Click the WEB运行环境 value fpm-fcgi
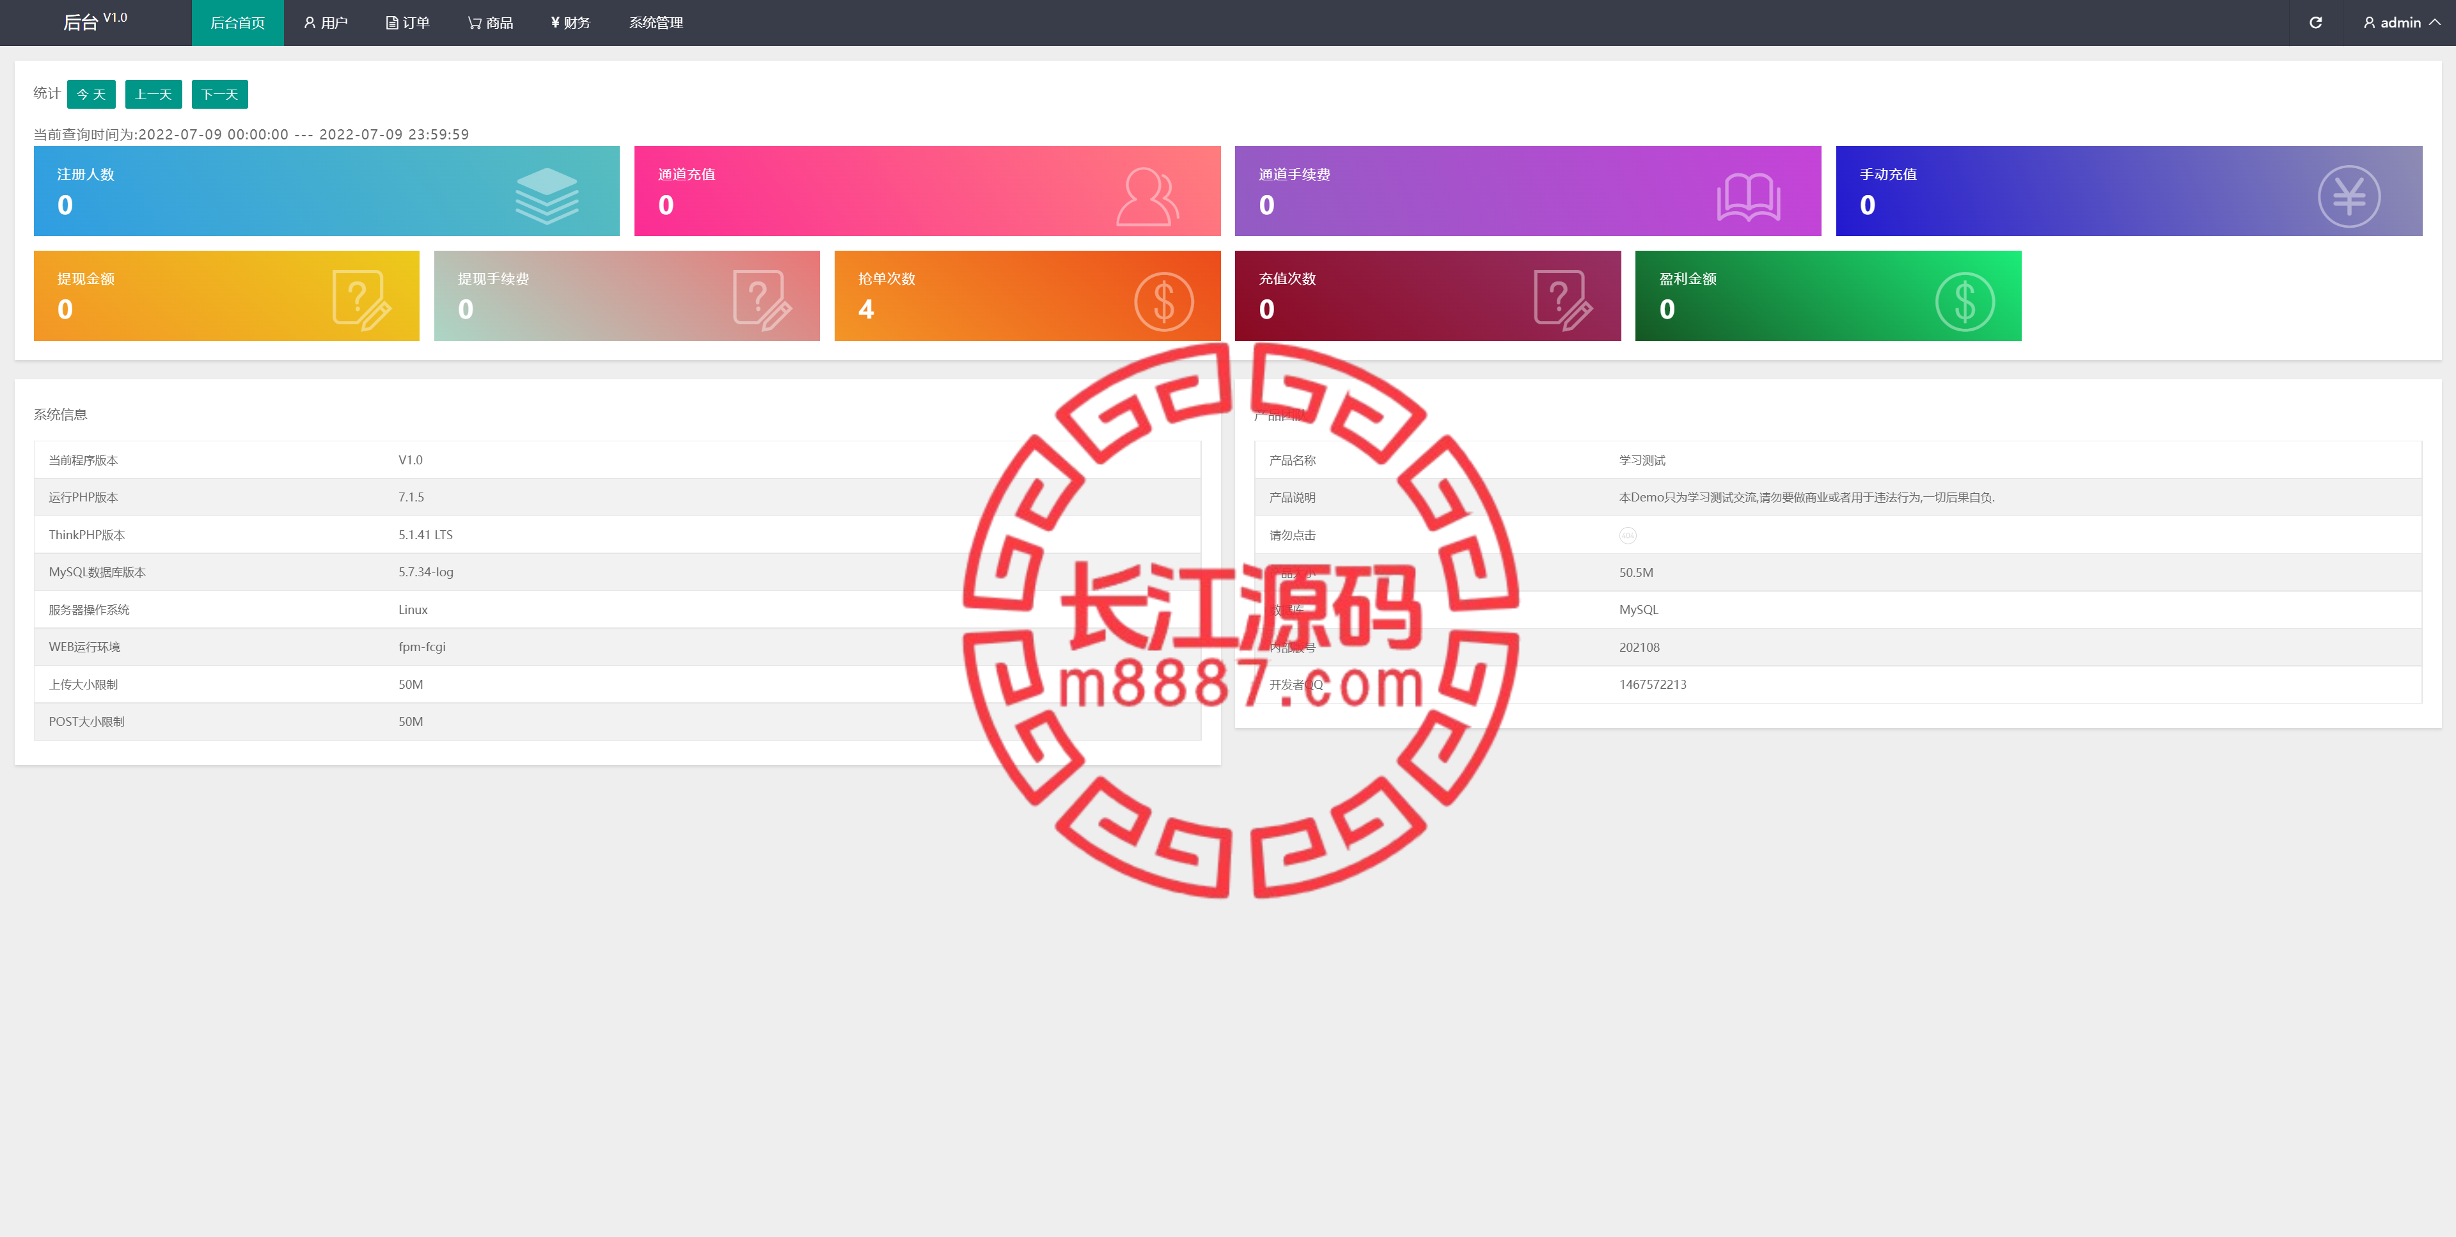Screen dimensions: 2456x1237 pyautogui.click(x=421, y=647)
